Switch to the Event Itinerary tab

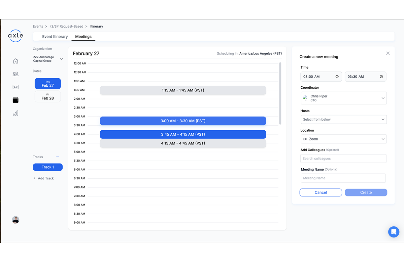[55, 37]
